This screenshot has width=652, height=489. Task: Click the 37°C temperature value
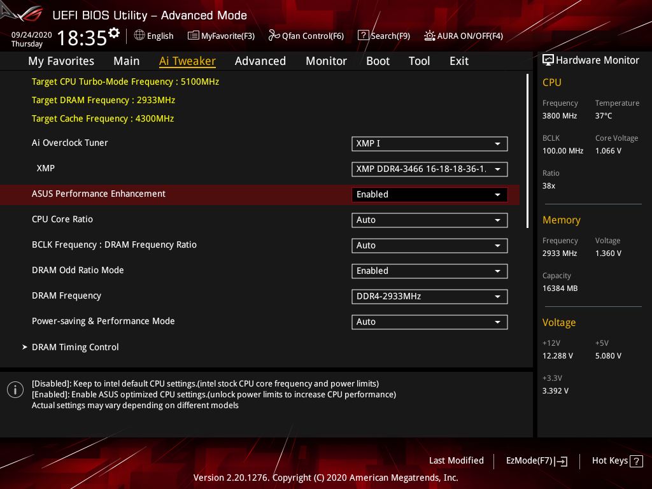[604, 116]
